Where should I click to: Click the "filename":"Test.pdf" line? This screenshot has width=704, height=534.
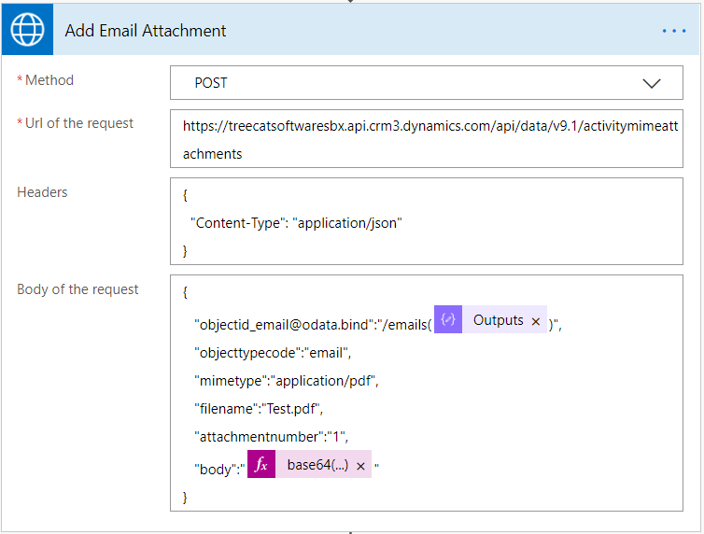(x=259, y=409)
